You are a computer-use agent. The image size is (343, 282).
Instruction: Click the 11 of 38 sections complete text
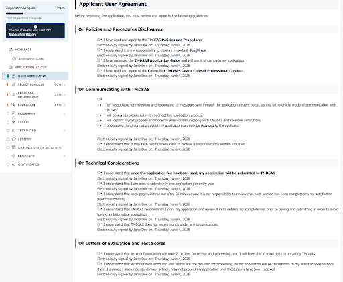(x=23, y=18)
